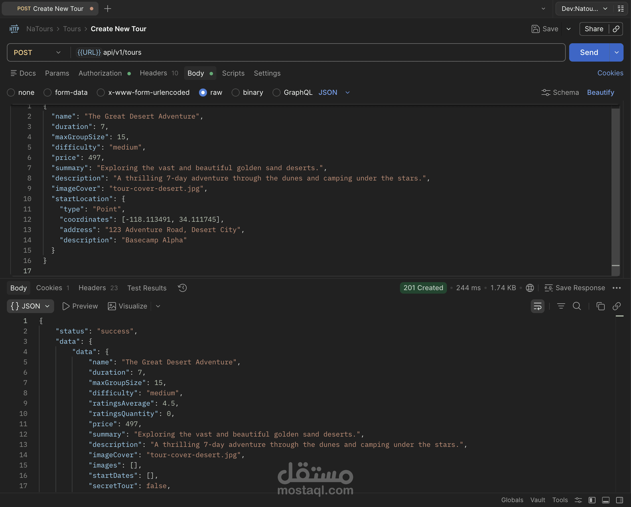
Task: Open the more options ellipsis in the response bar
Action: (616, 288)
